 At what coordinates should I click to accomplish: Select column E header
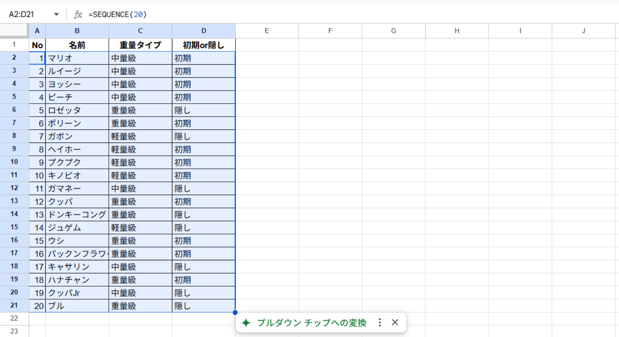coord(267,31)
